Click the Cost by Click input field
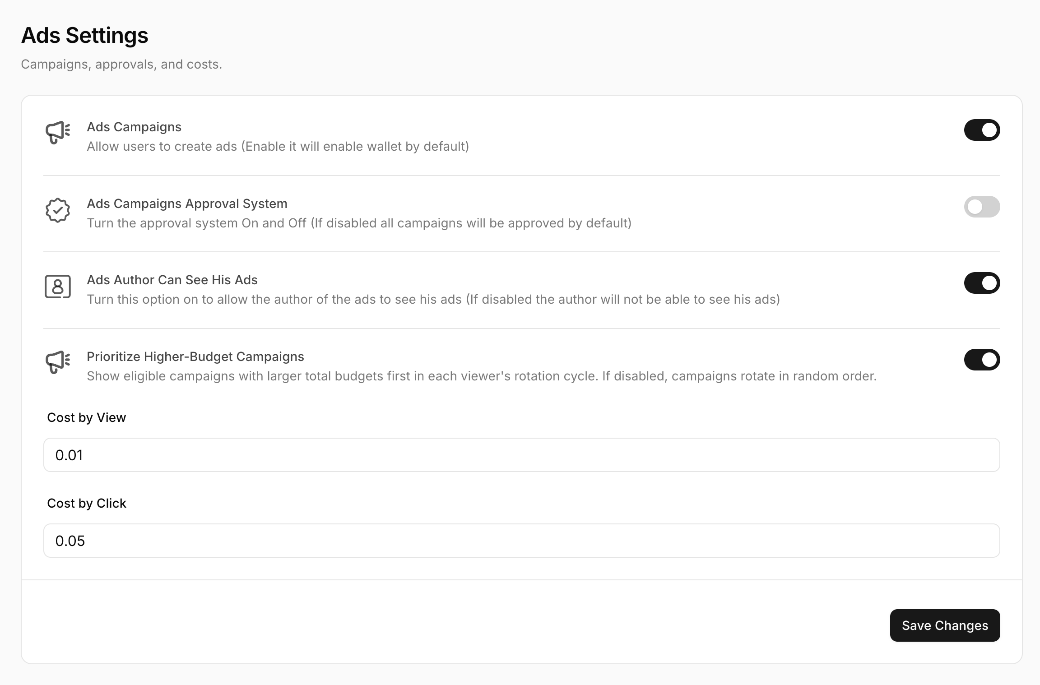Image resolution: width=1040 pixels, height=685 pixels. [x=521, y=541]
